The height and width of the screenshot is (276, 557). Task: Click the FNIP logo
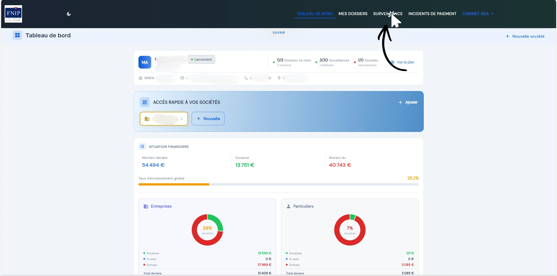pyautogui.click(x=13, y=14)
